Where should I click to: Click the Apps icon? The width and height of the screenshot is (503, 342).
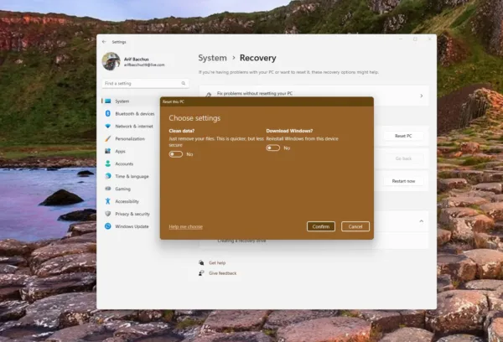tap(108, 151)
